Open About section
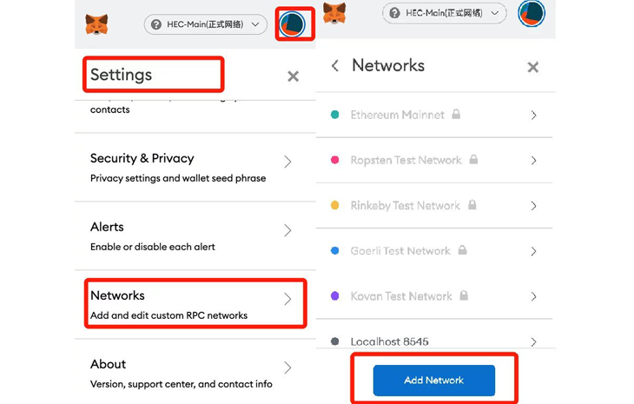Screen dimensions: 634x404 [195, 373]
